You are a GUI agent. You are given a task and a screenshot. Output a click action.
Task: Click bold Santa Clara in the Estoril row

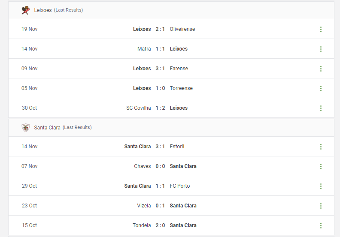[137, 147]
